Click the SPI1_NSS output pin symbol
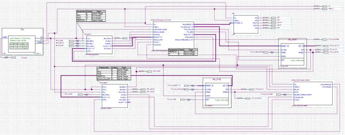Viewport: 345px width, 135px height. point(149,72)
